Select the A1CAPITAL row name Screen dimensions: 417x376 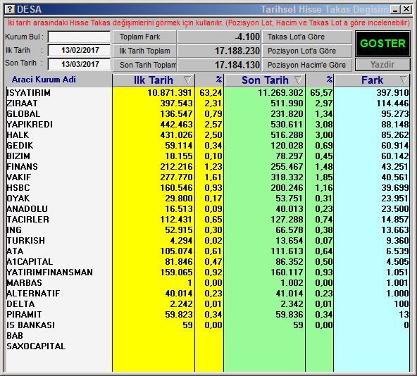(x=30, y=262)
